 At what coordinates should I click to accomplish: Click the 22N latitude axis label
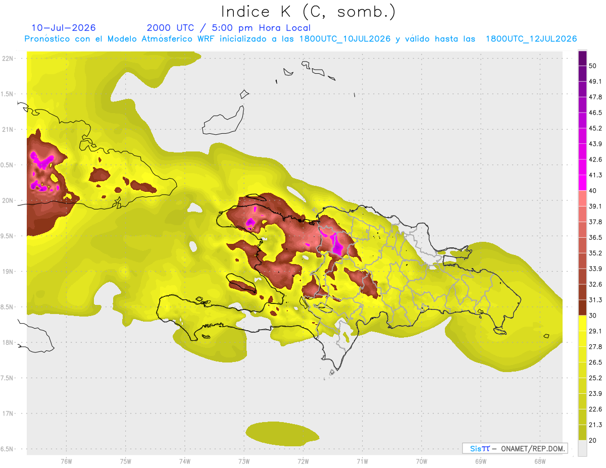point(8,58)
